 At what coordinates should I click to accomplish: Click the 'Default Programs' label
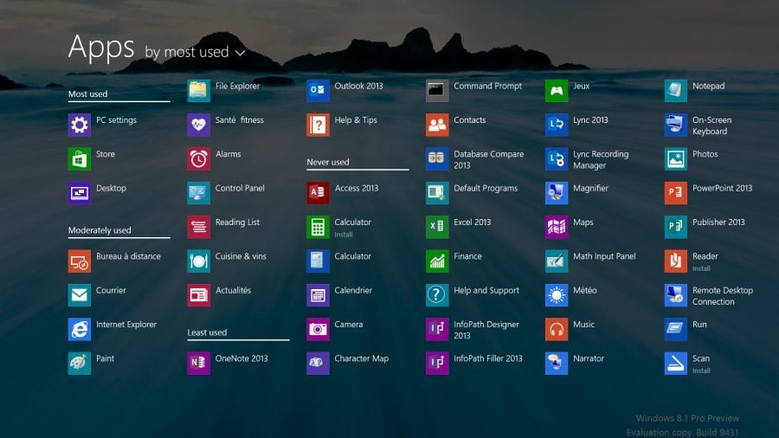click(486, 188)
